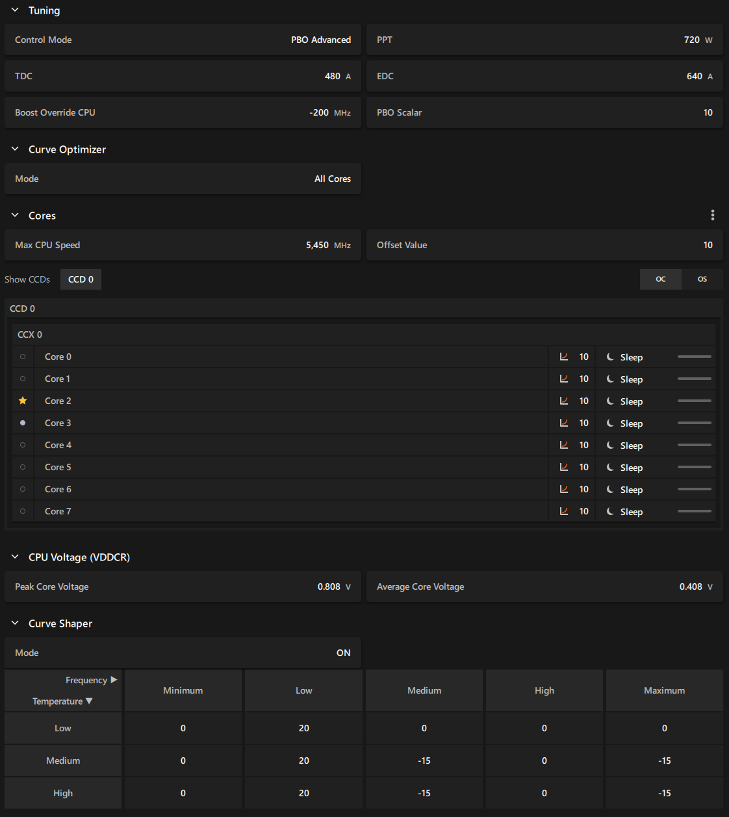Click the curve optimizer icon for Core 4
Viewport: 729px width, 817px height.
(564, 445)
